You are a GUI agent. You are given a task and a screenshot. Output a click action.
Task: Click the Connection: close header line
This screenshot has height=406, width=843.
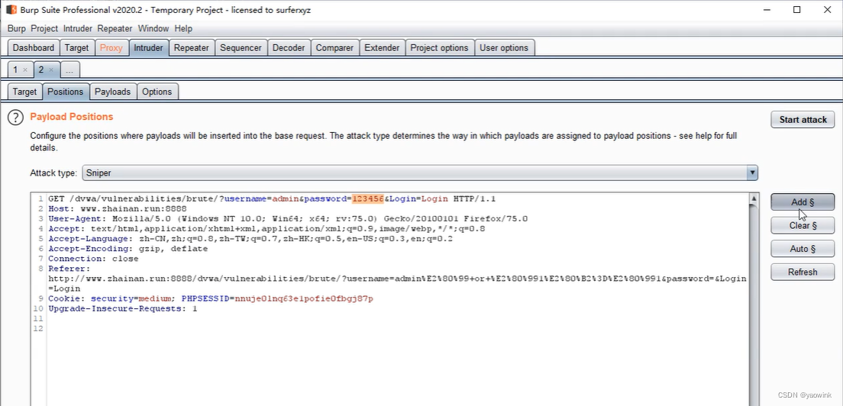coord(94,258)
